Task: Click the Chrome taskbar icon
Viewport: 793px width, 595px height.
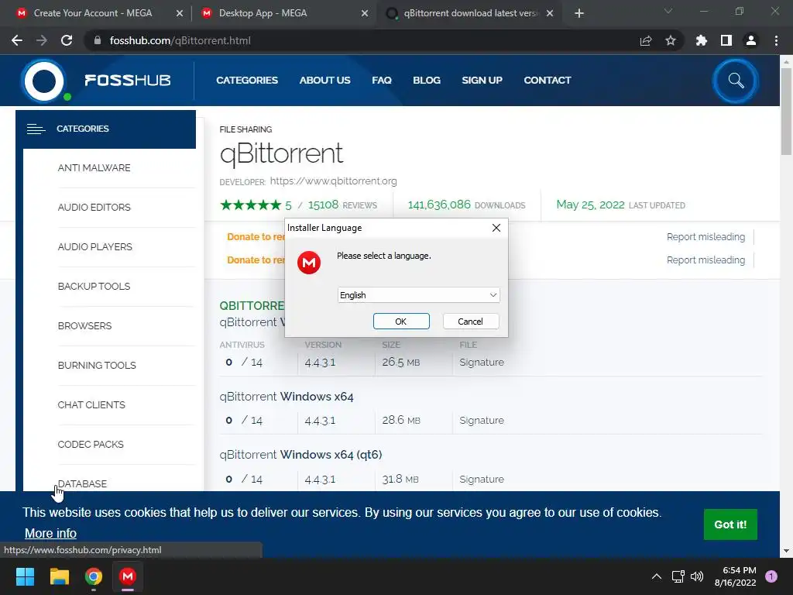Action: click(94, 576)
